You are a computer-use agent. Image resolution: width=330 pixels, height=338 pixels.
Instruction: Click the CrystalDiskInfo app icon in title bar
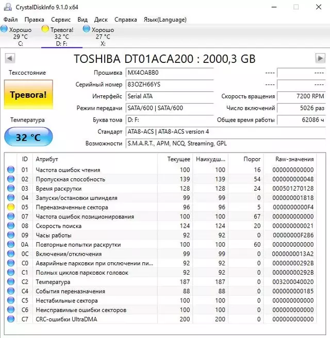click(x=8, y=7)
